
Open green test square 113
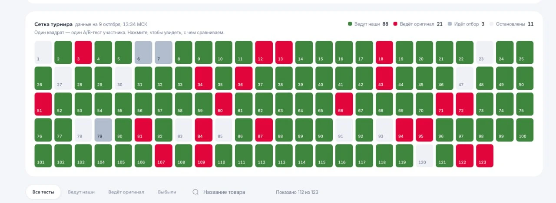[284, 156]
